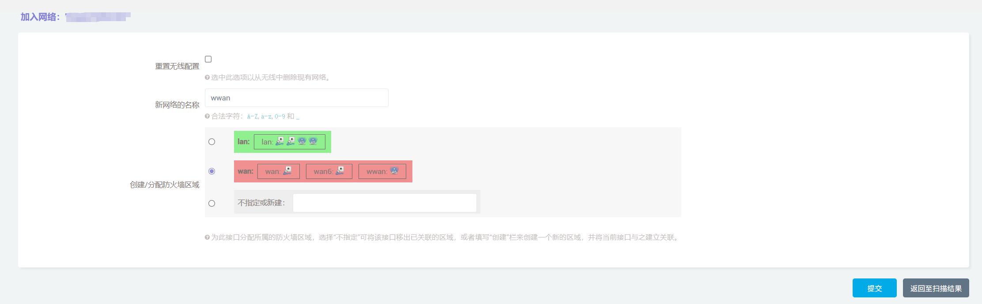
Task: Click the 新网络的名称 field containing wwan
Action: [296, 98]
